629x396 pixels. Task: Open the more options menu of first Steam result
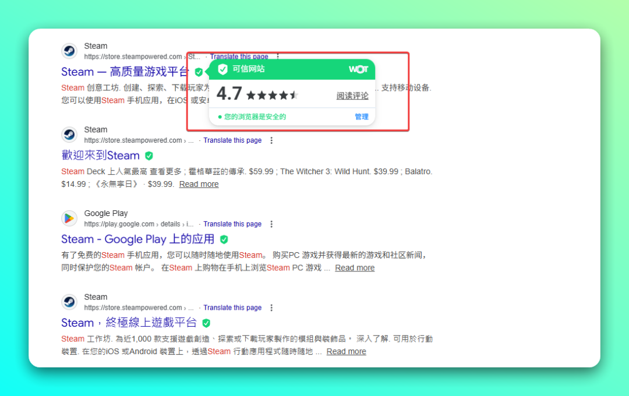tap(278, 56)
